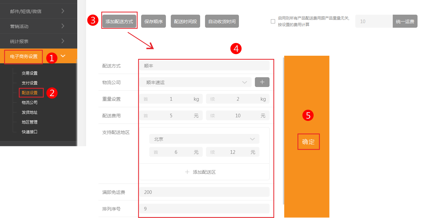The width and height of the screenshot is (426, 218).
Task: Click the 统一运费 button
Action: 405,22
